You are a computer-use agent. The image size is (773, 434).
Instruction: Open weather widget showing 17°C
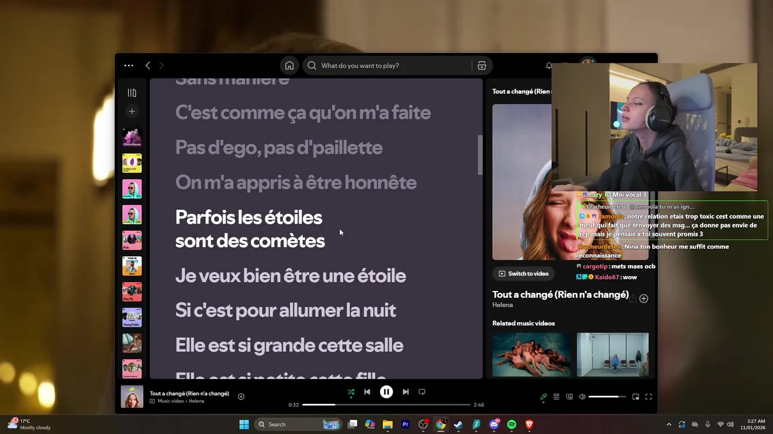pos(29,424)
